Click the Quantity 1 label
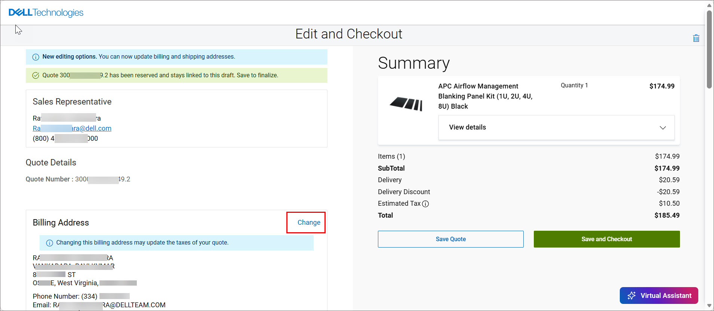This screenshot has width=714, height=311. (x=574, y=85)
